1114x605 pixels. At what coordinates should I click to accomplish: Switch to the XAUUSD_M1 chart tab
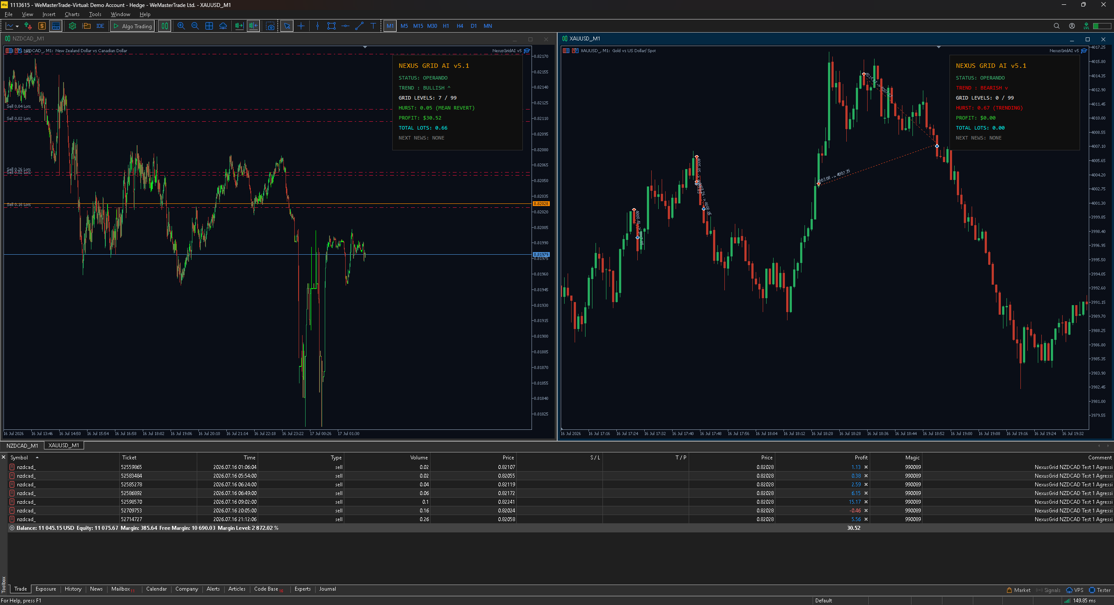point(64,445)
